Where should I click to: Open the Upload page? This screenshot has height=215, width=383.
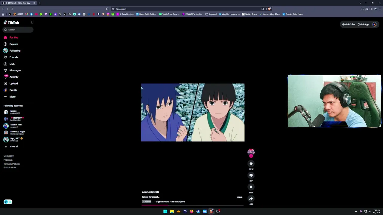tap(11, 83)
